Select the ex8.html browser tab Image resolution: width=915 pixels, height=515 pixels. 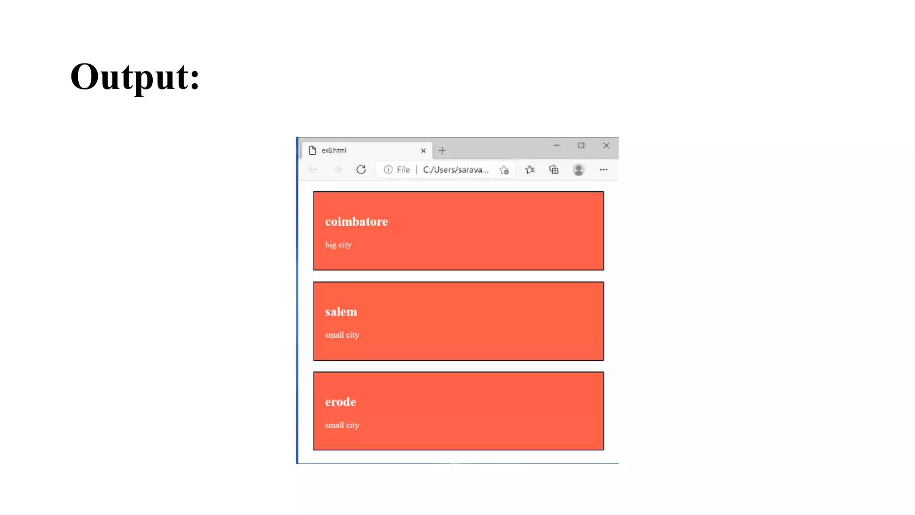[x=367, y=151]
